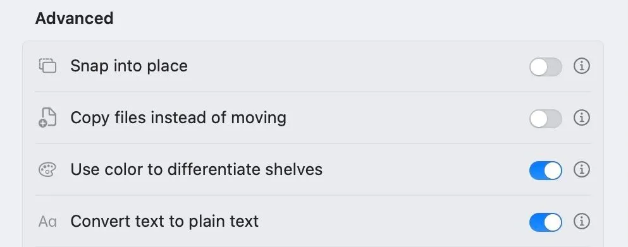
Task: Click the Copy files document-plus icon
Action: point(47,117)
